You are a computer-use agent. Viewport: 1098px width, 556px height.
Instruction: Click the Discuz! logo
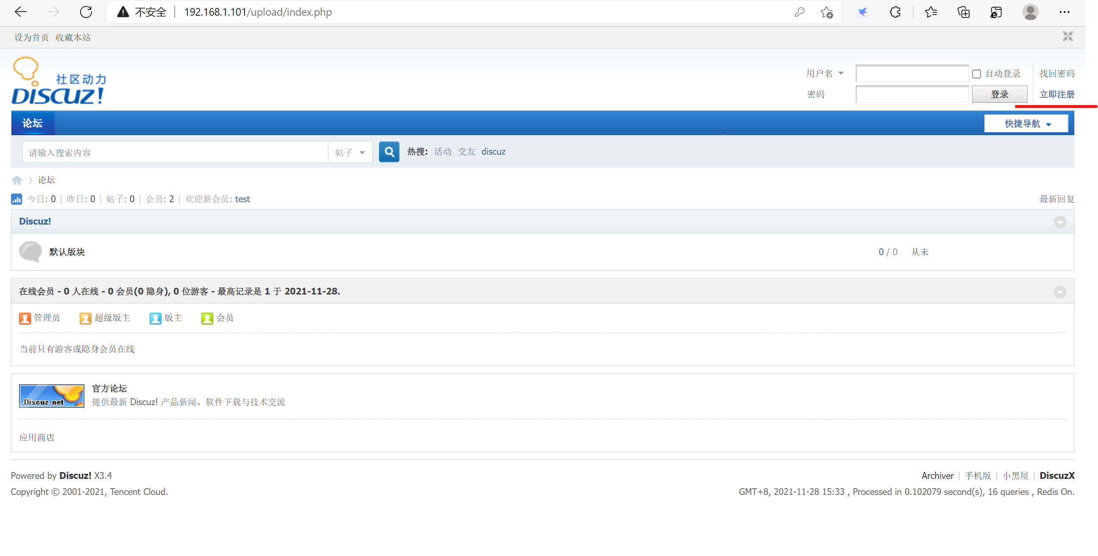point(59,81)
